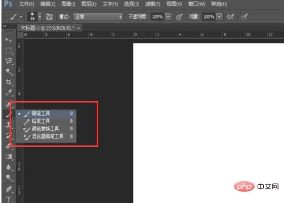Open the 模式 正常 blend mode dropdown

coord(98,17)
